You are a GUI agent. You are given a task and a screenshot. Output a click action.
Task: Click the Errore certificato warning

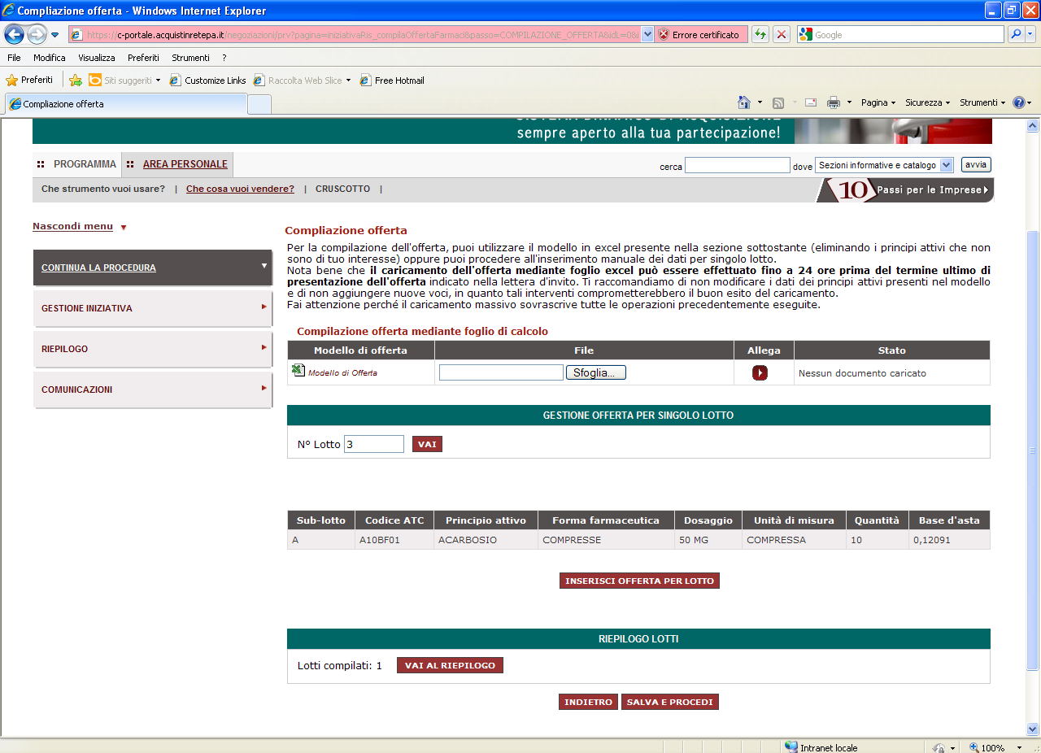(x=700, y=35)
